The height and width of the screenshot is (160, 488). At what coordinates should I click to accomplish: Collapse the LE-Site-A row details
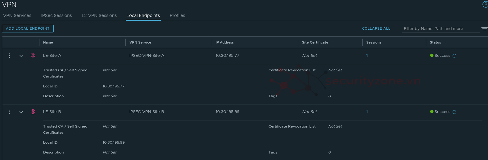pos(21,56)
